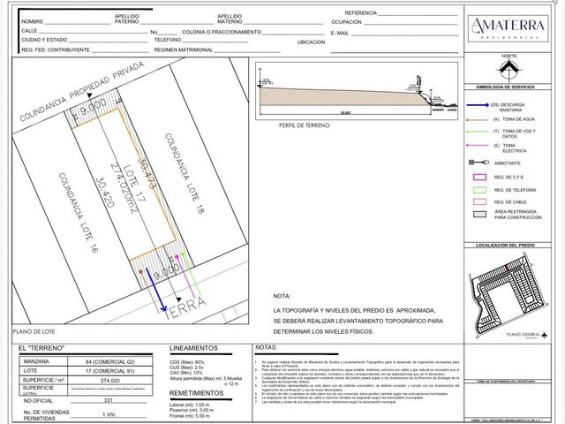This screenshot has height=424, width=565.
Task: Click the blue sanitary discharge arrow on lot plan
Action: point(155,290)
